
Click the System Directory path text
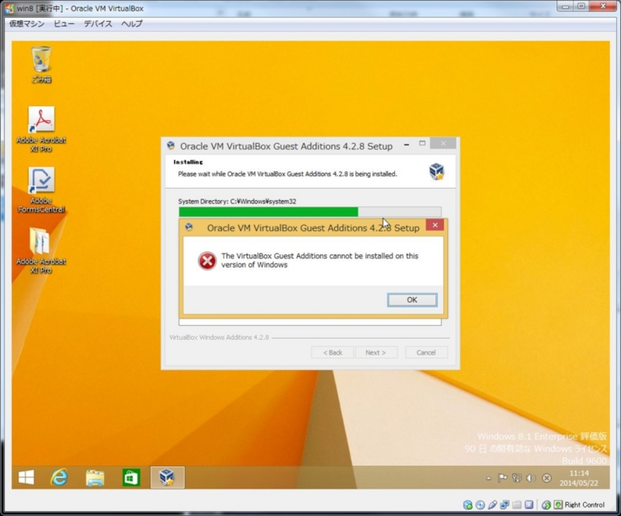pos(237,201)
